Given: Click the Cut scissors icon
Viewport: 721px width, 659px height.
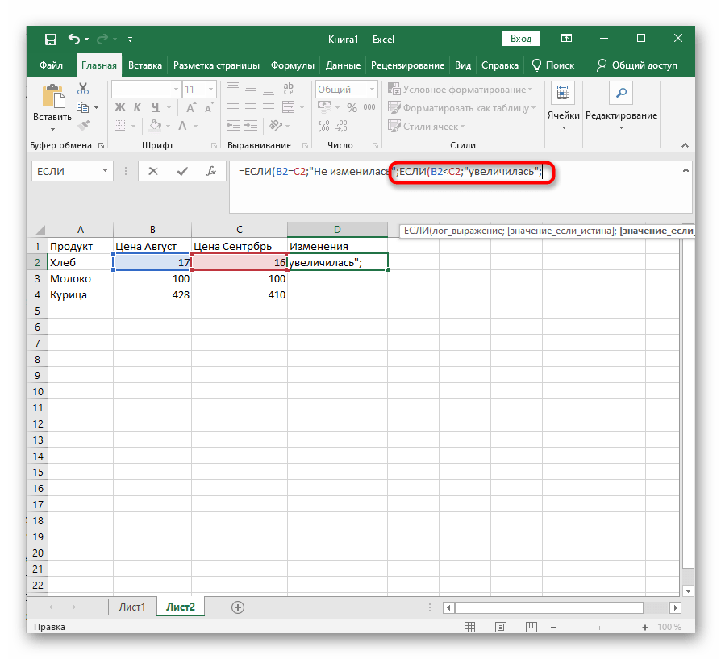Looking at the screenshot, I should [x=83, y=88].
